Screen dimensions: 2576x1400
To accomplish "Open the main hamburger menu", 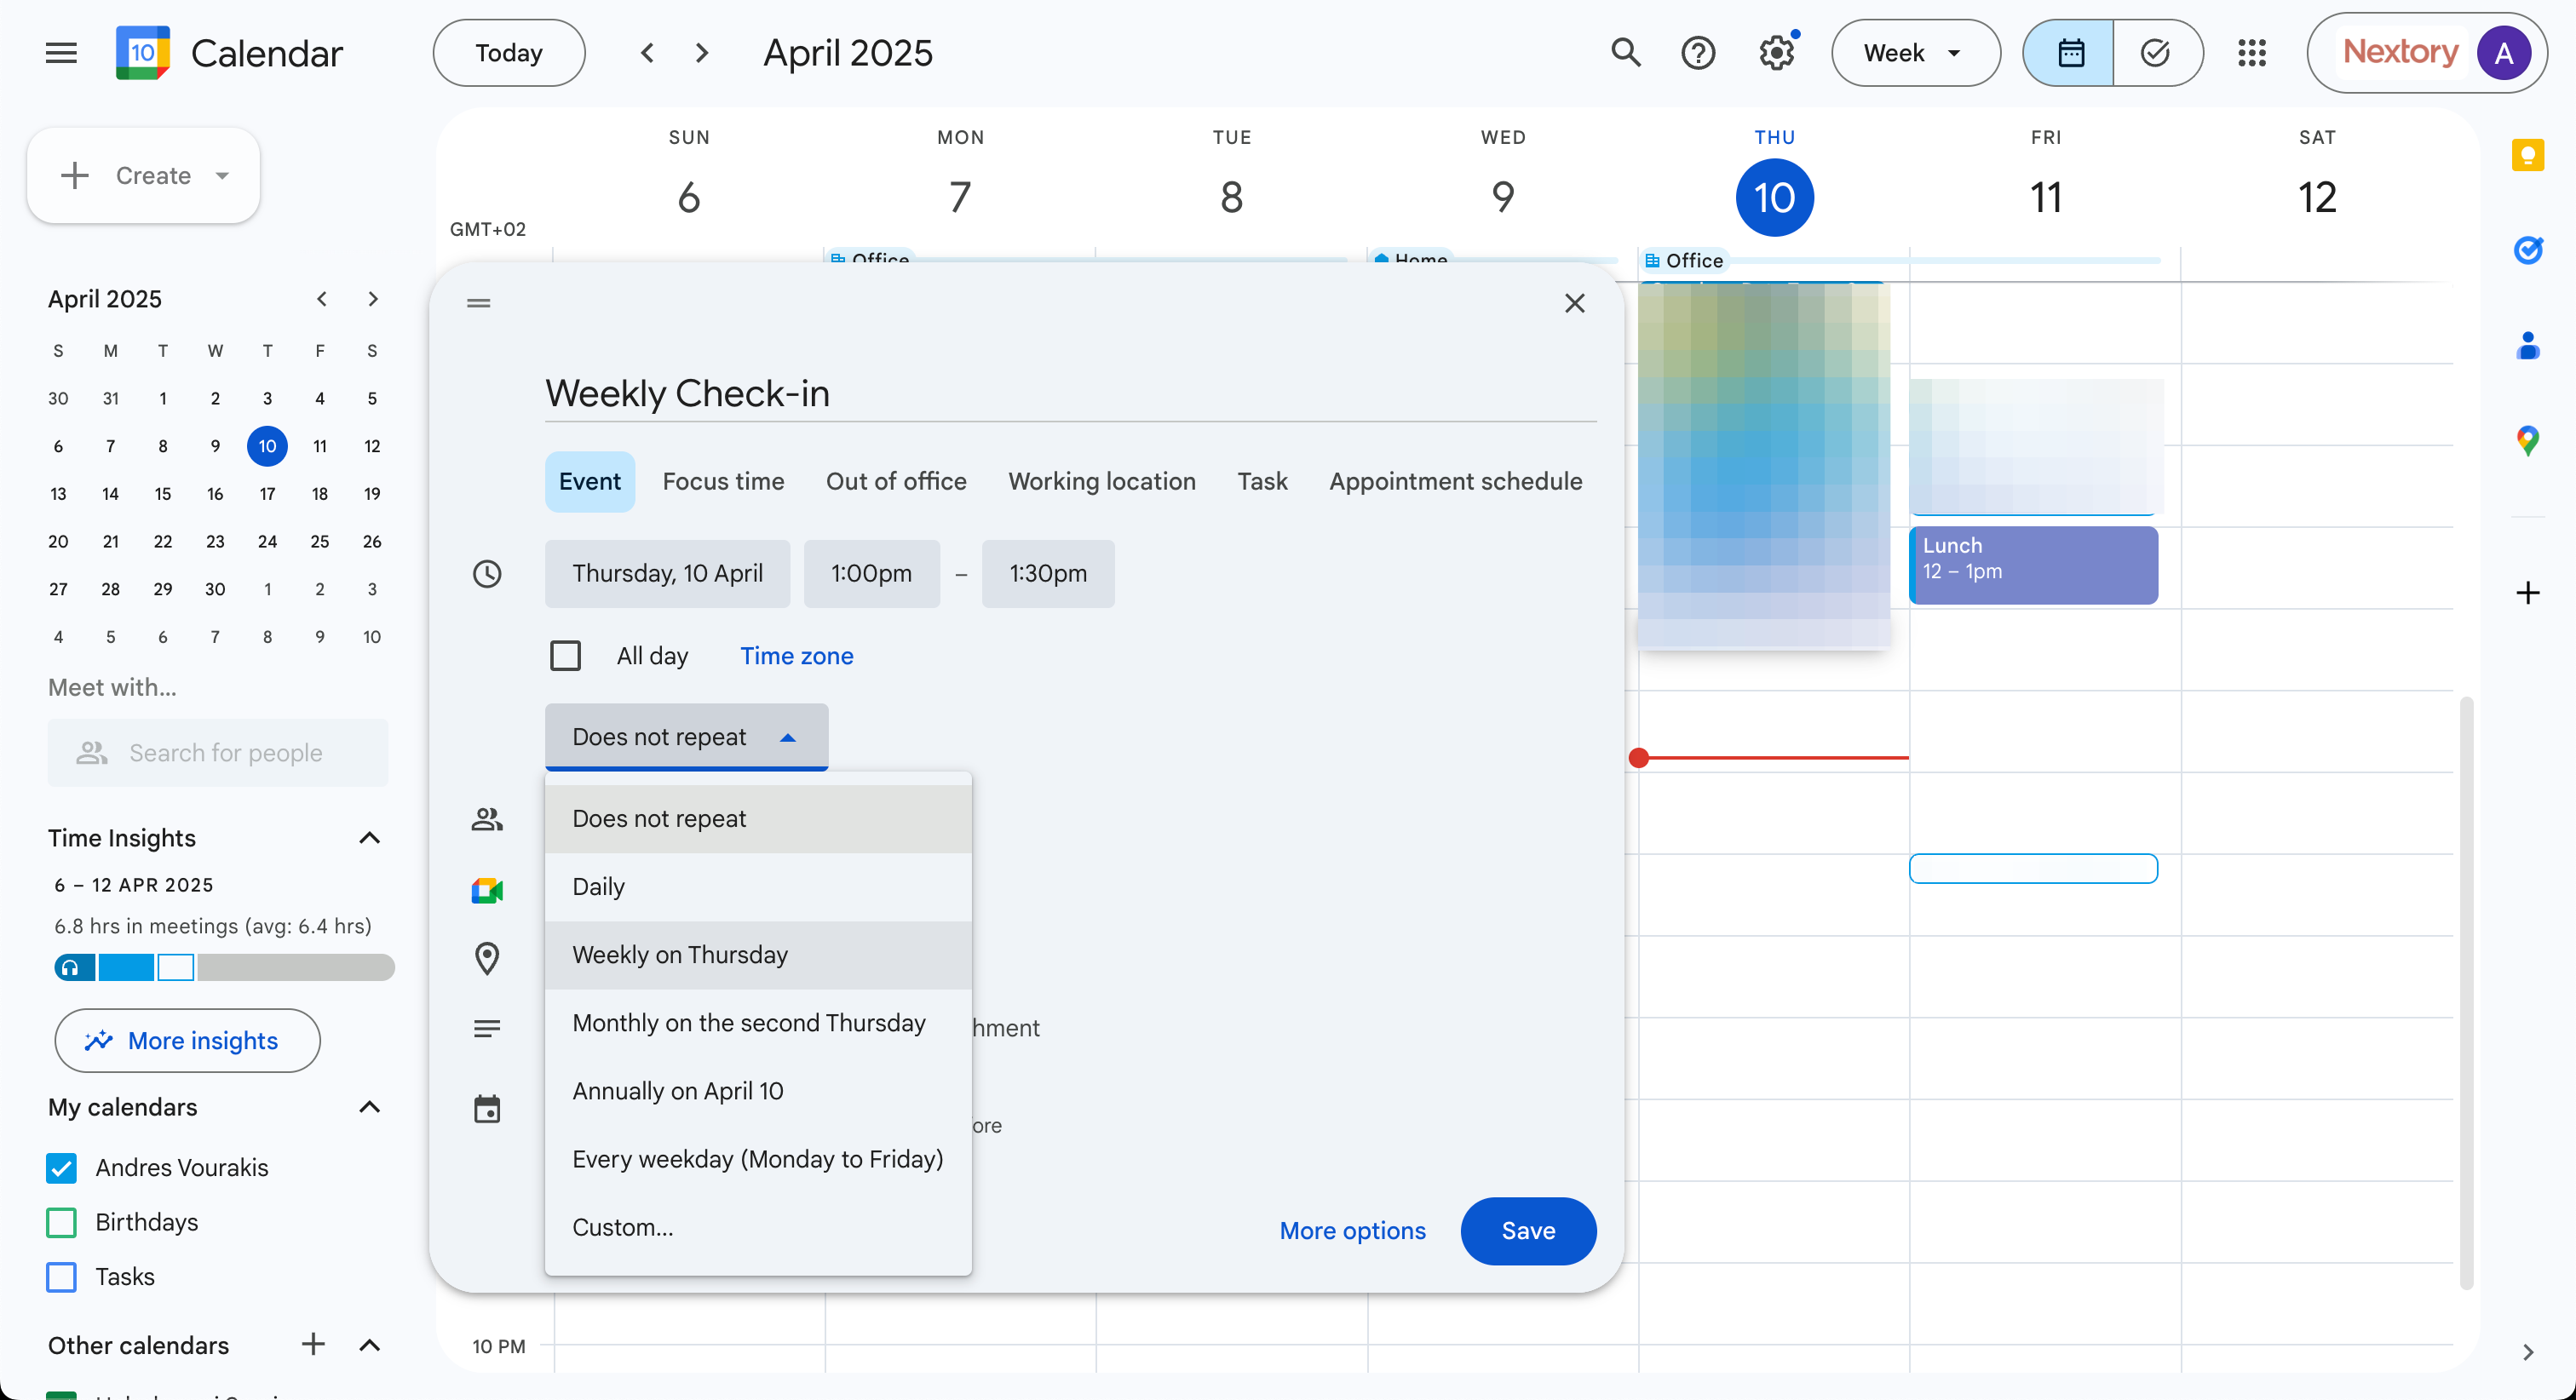I will click(61, 53).
